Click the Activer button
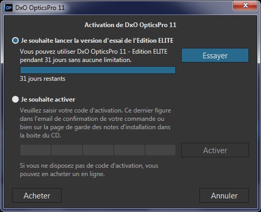261x212 pixels. point(215,150)
